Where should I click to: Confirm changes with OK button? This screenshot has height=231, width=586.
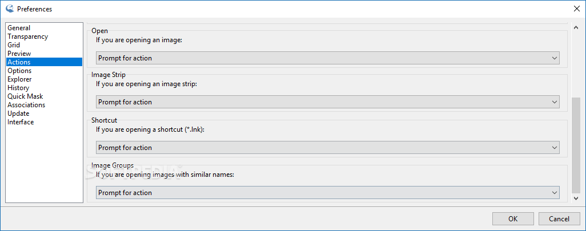[513, 219]
